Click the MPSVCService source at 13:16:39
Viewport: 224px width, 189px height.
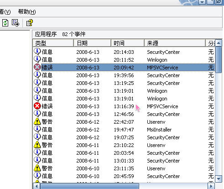point(162,106)
